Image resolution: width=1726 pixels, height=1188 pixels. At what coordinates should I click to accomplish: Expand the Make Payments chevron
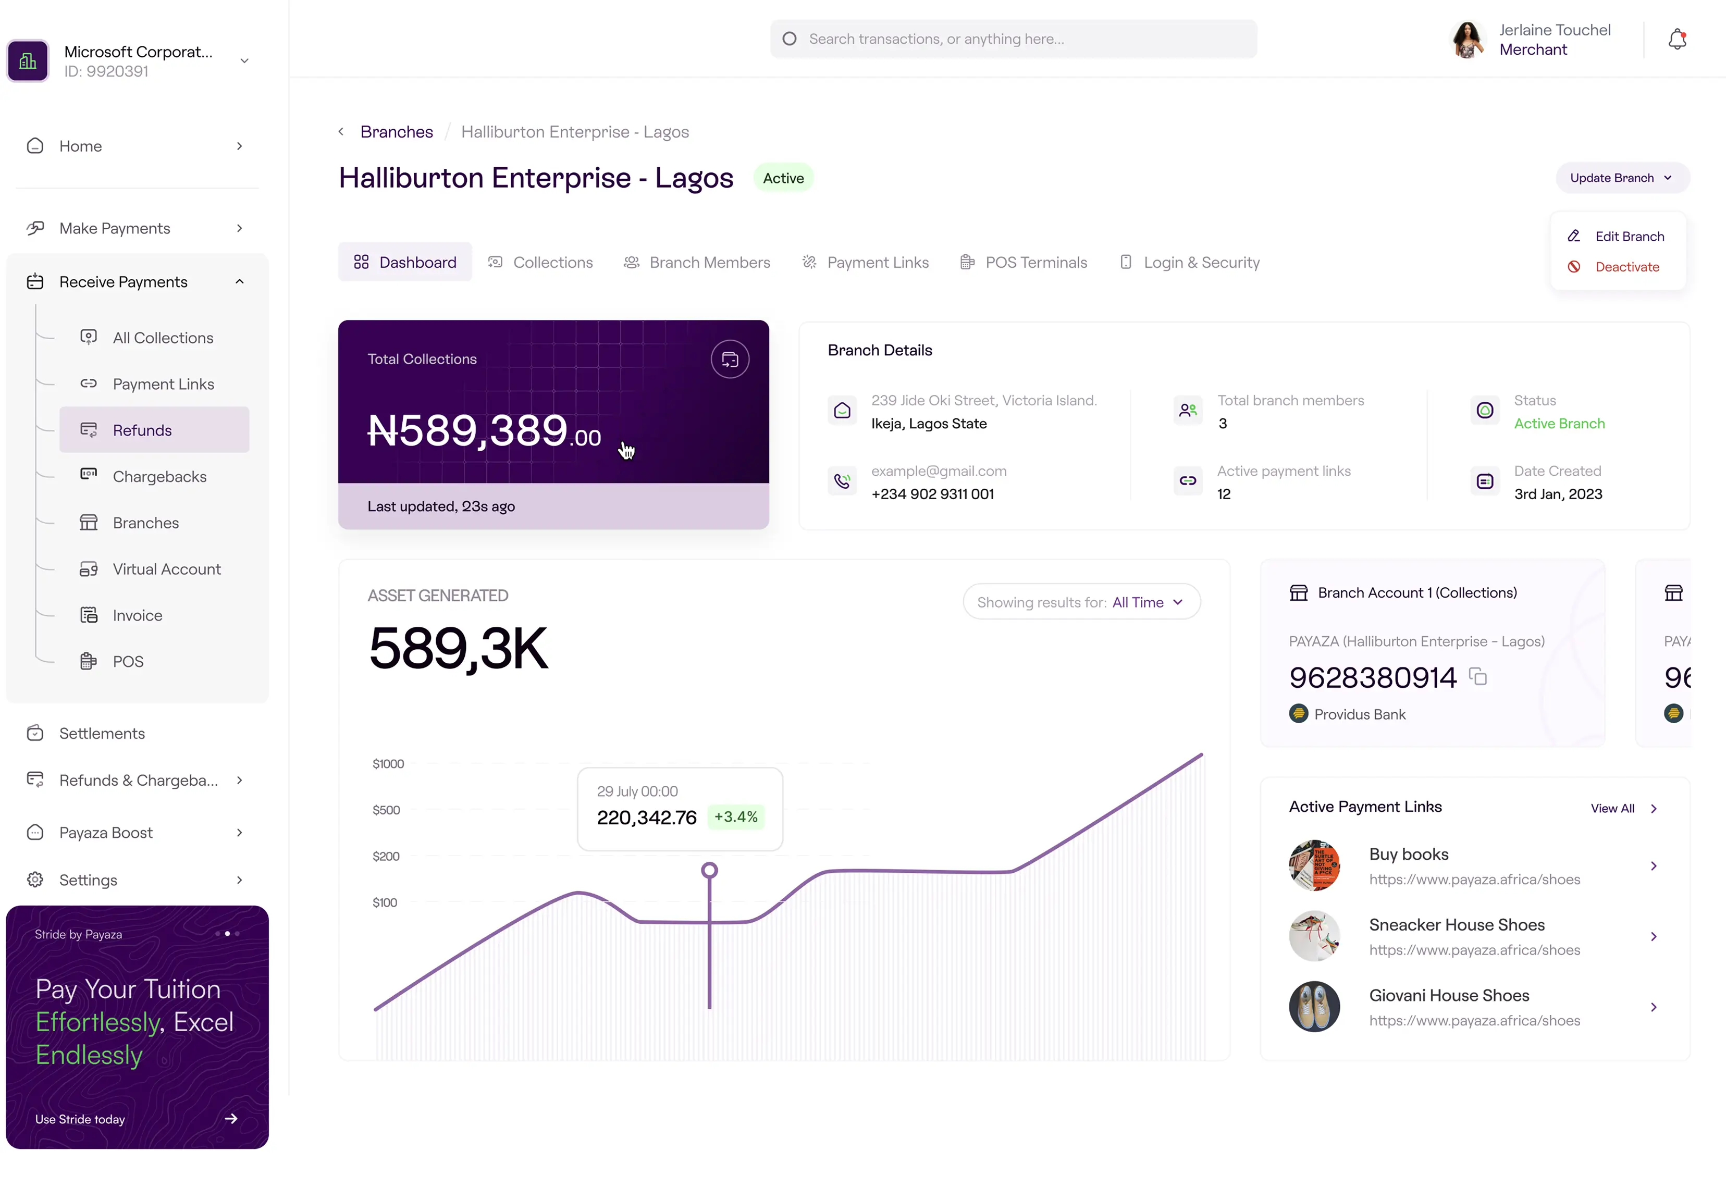tap(239, 228)
